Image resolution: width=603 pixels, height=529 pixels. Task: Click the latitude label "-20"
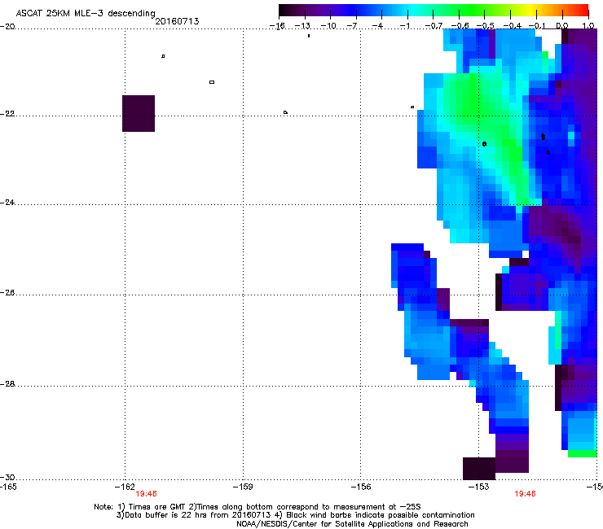coord(7,27)
